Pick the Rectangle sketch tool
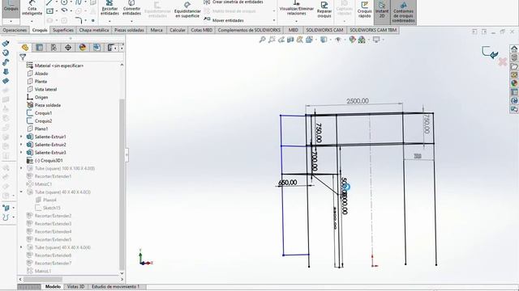This screenshot has height=291, width=519. click(x=50, y=11)
